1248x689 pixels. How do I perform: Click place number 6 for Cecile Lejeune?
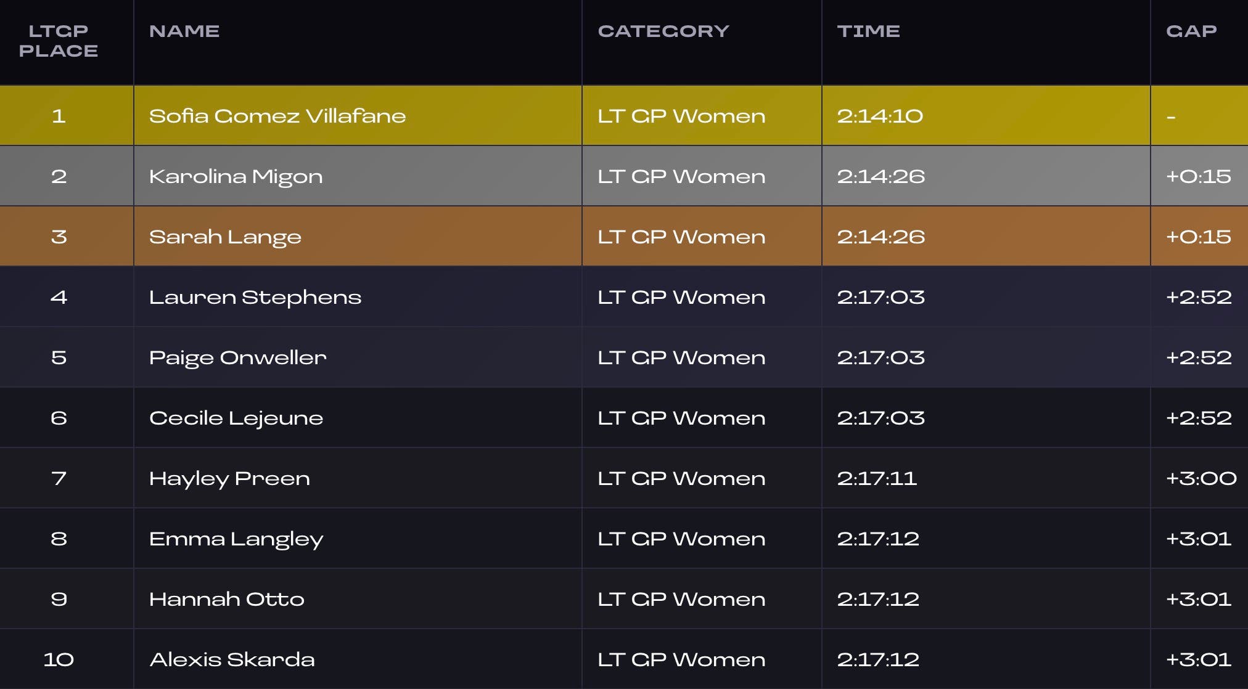click(x=59, y=418)
